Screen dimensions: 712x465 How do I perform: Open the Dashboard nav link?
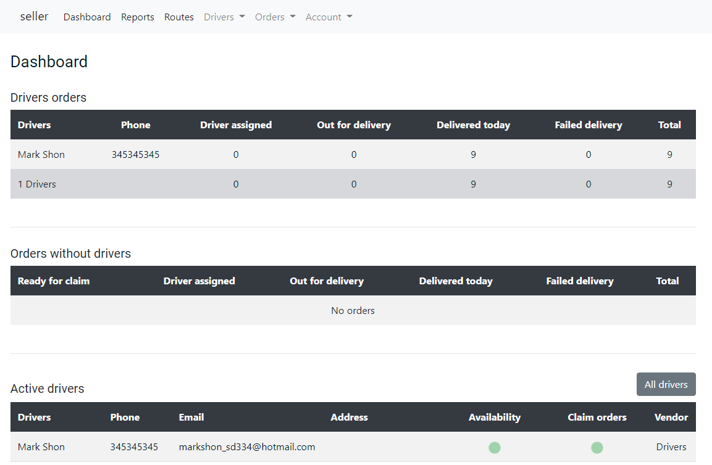pos(87,17)
